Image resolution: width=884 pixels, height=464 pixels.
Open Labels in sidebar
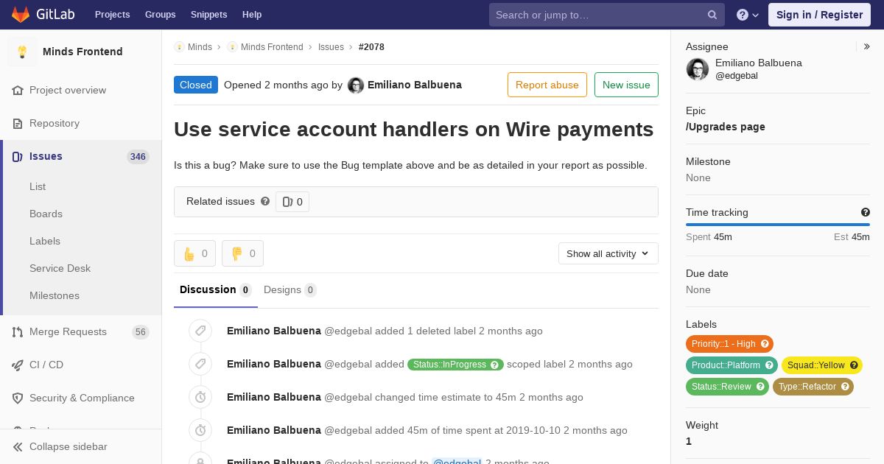click(45, 241)
